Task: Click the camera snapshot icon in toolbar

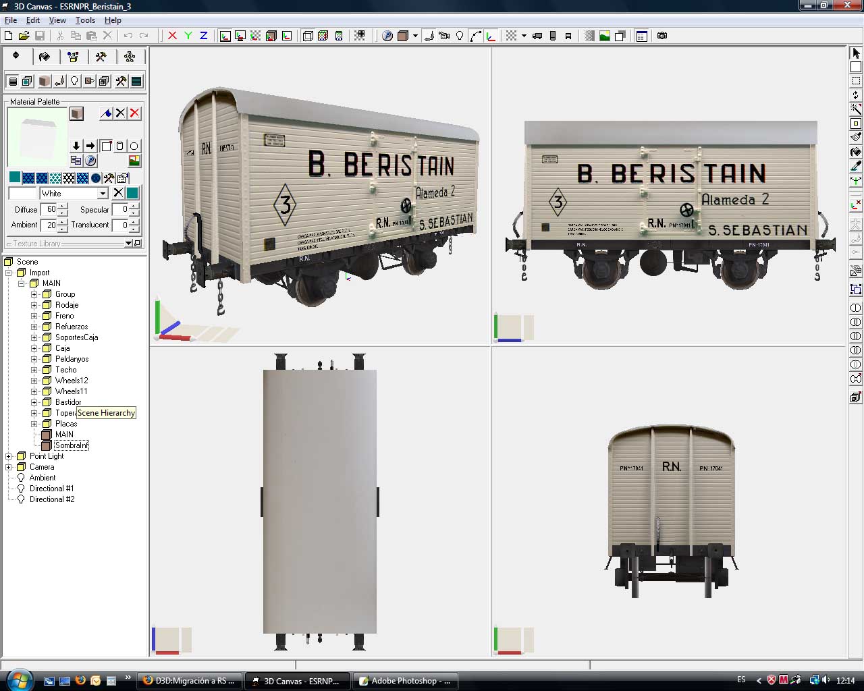Action: tap(662, 36)
